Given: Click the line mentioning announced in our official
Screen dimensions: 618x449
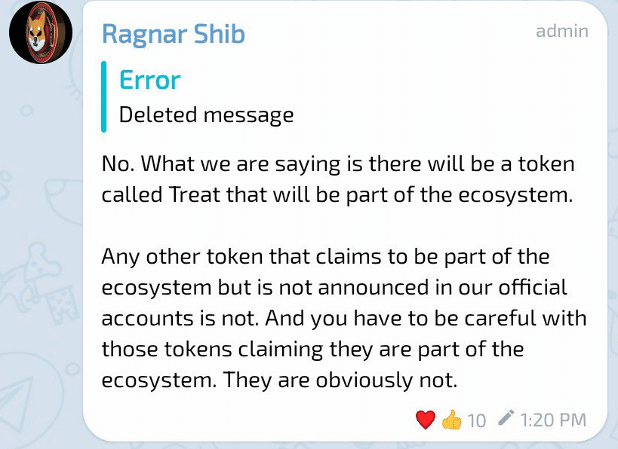Looking at the screenshot, I should click(334, 288).
